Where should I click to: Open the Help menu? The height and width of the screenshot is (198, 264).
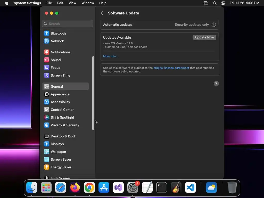[103, 3]
